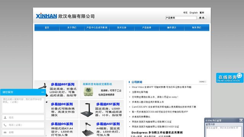Screen dimensions: 244x137
Task: Open the 3C认证 news item
Action: coord(152,122)
